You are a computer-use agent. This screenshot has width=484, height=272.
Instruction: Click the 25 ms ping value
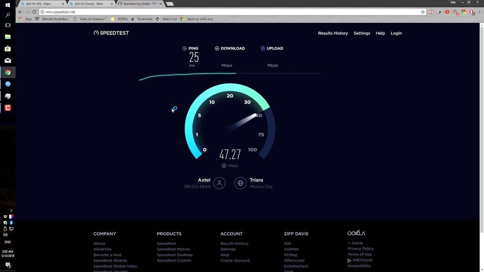point(194,57)
